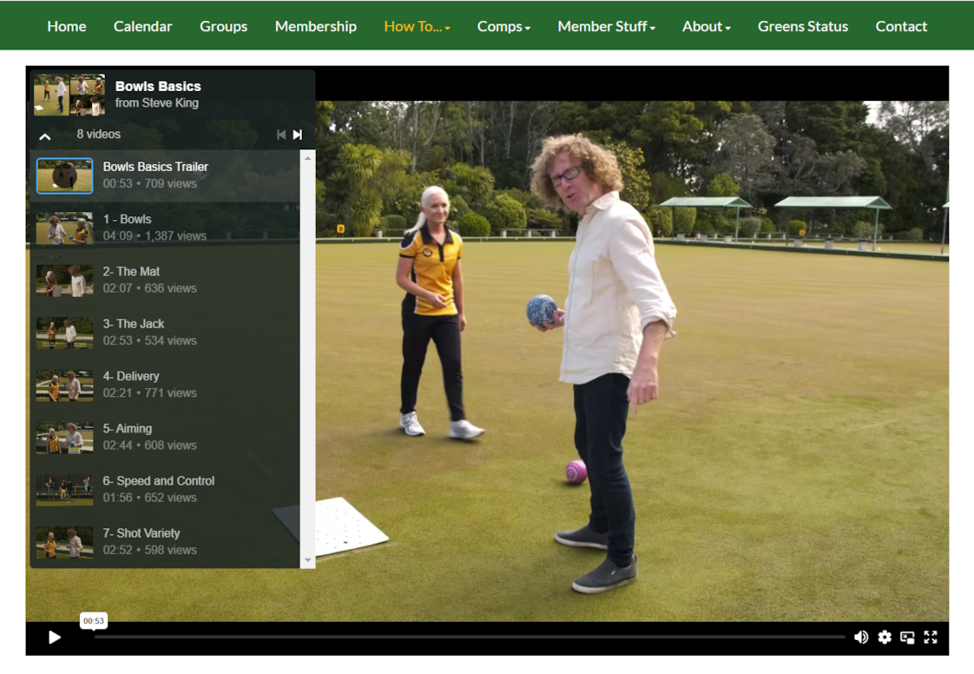This screenshot has width=974, height=674.
Task: View Greens Status page
Action: 803,27
